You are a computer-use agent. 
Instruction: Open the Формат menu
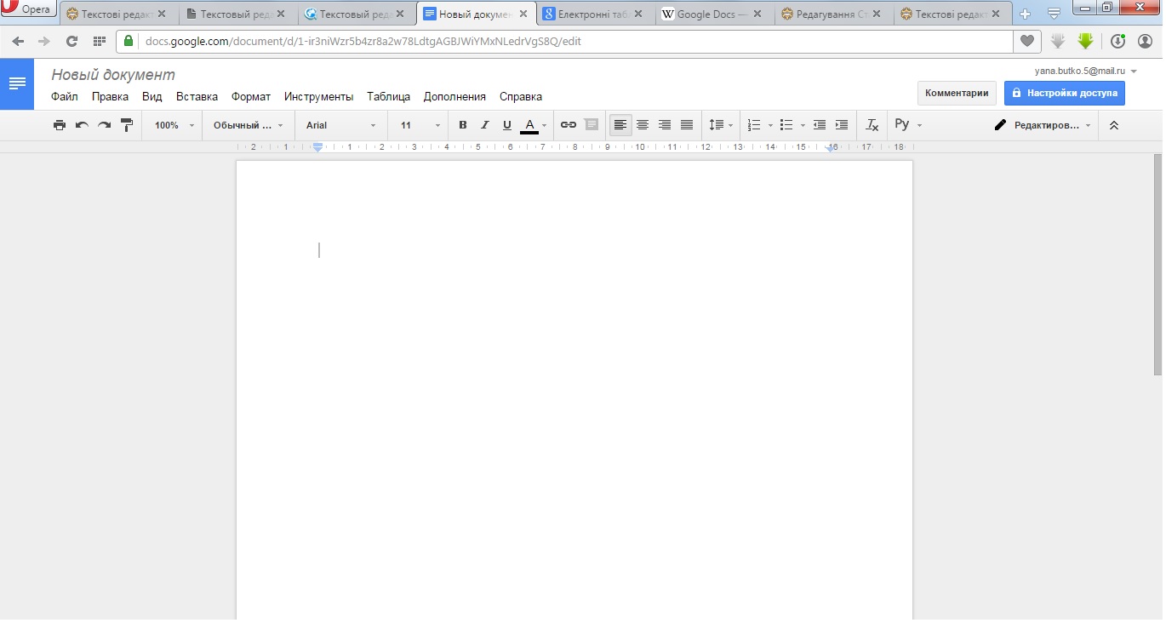click(x=251, y=97)
